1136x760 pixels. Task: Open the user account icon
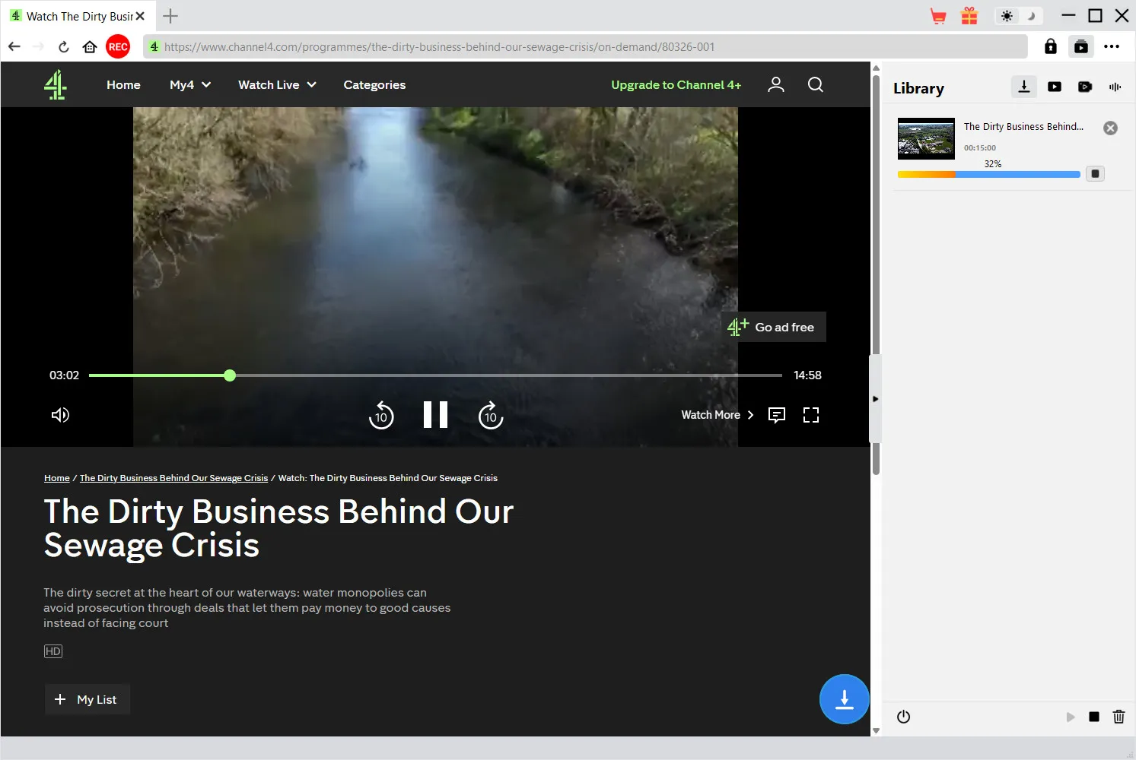[775, 84]
